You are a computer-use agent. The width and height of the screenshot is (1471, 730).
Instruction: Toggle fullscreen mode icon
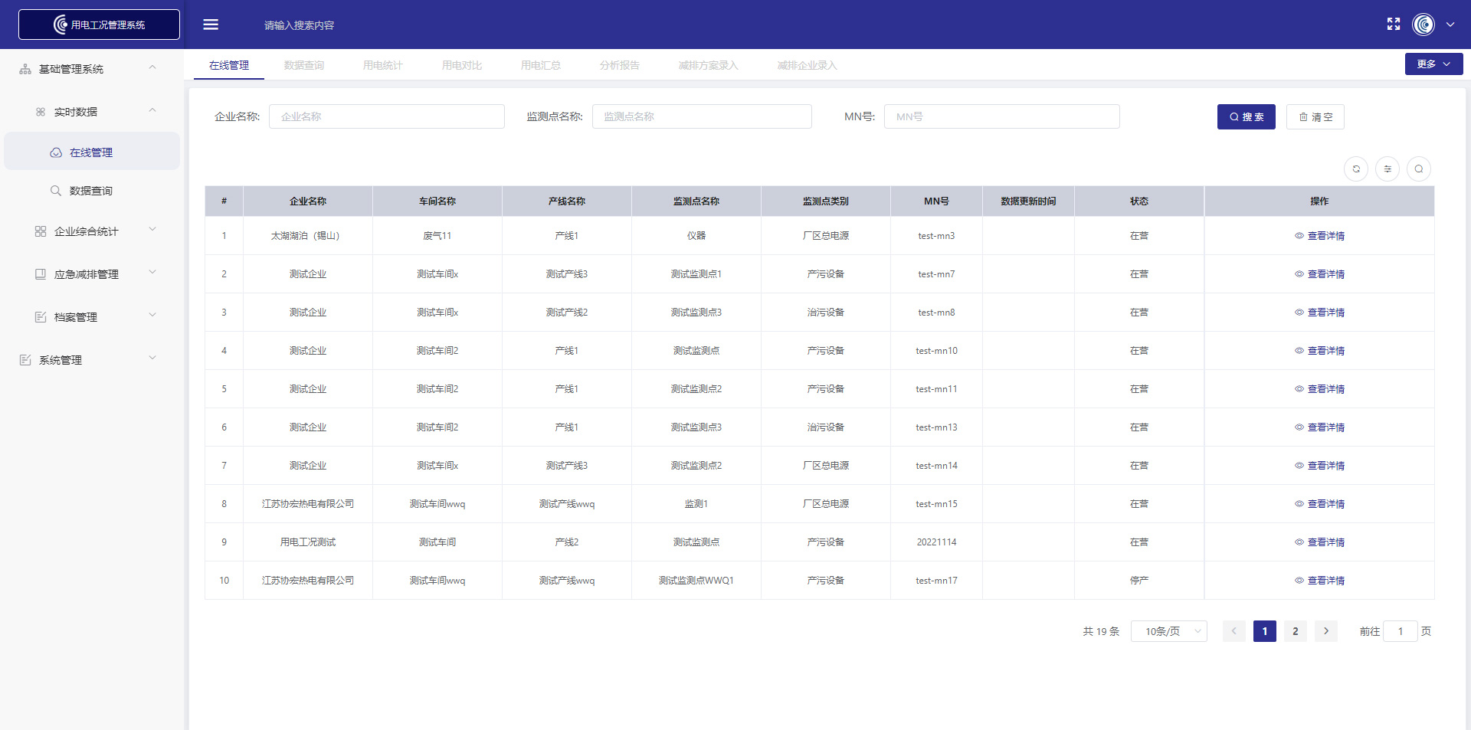click(1393, 25)
